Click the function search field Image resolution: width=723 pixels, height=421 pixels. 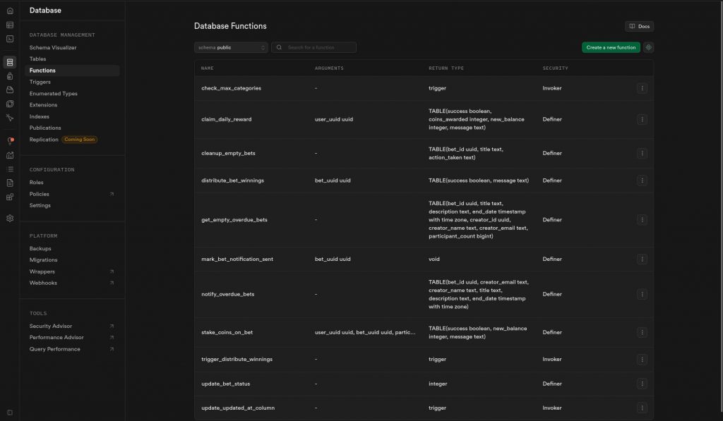tap(317, 47)
